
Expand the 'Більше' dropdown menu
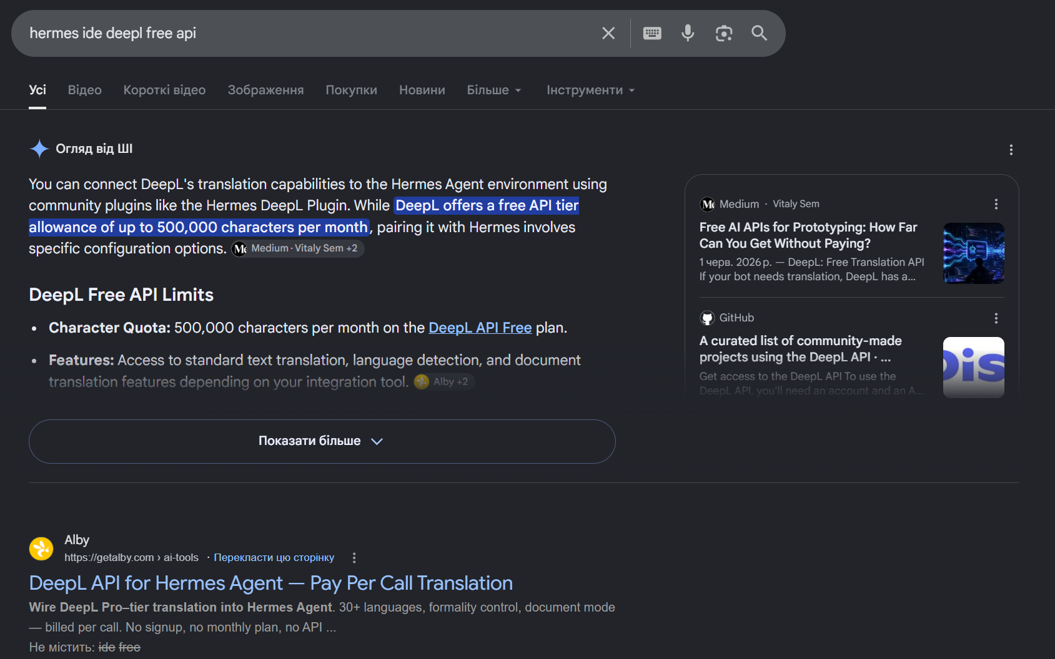point(494,90)
